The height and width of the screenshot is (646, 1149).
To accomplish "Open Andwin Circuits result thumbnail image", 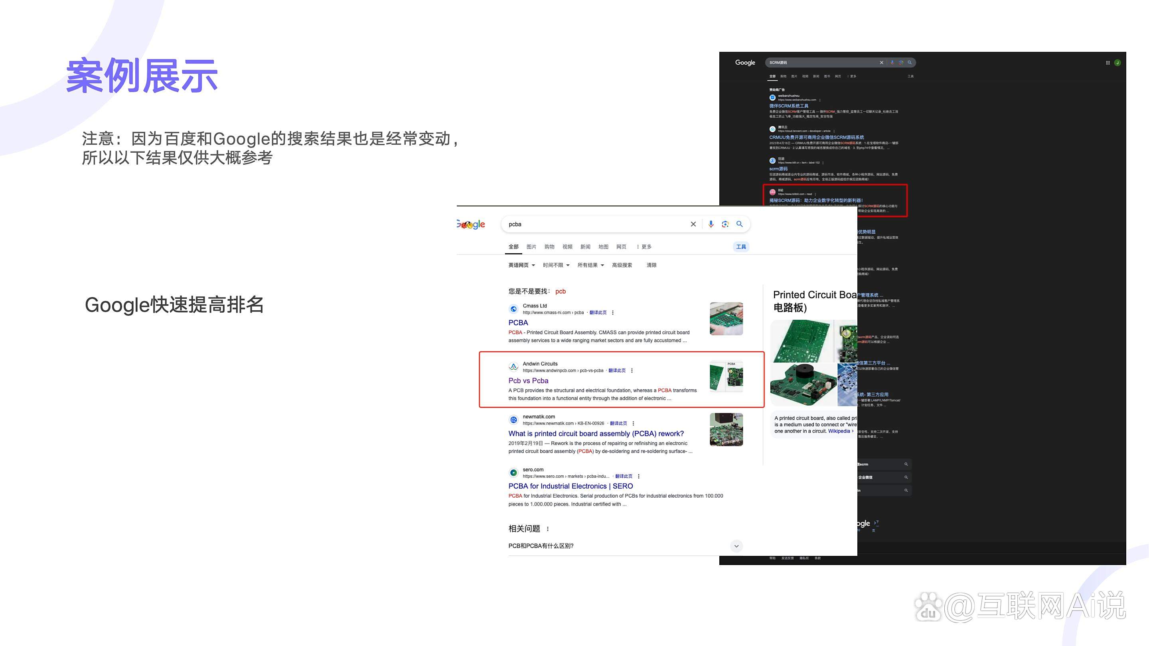I will pos(726,376).
